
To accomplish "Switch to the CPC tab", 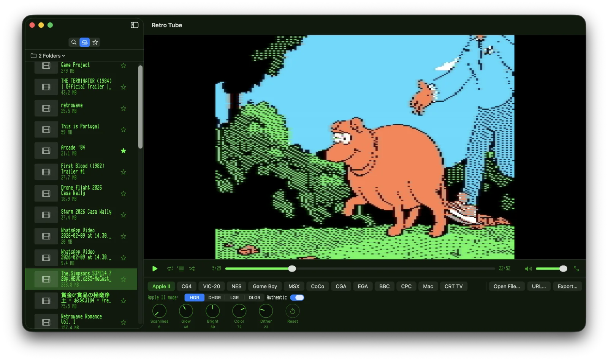I will [x=406, y=287].
